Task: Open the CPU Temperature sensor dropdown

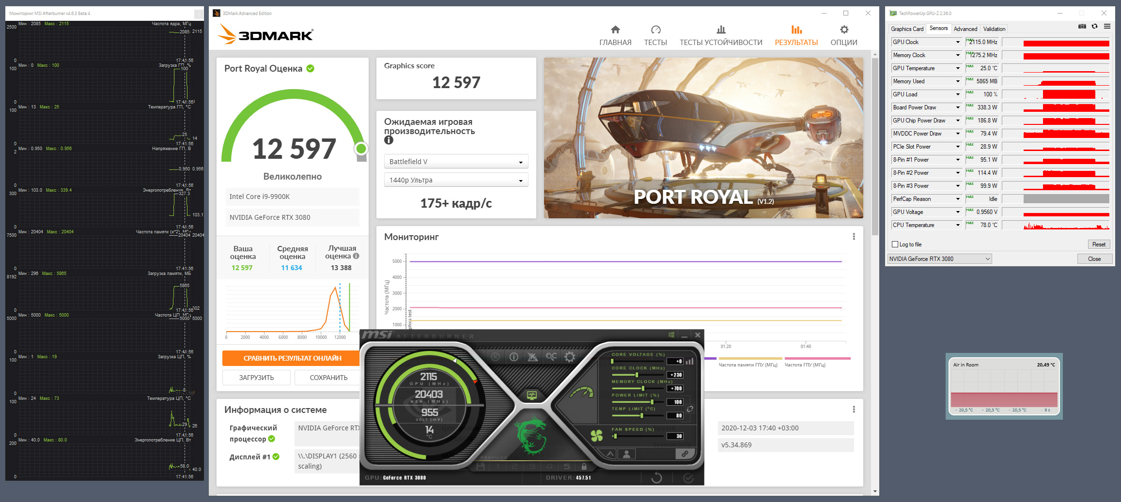Action: (x=926, y=225)
